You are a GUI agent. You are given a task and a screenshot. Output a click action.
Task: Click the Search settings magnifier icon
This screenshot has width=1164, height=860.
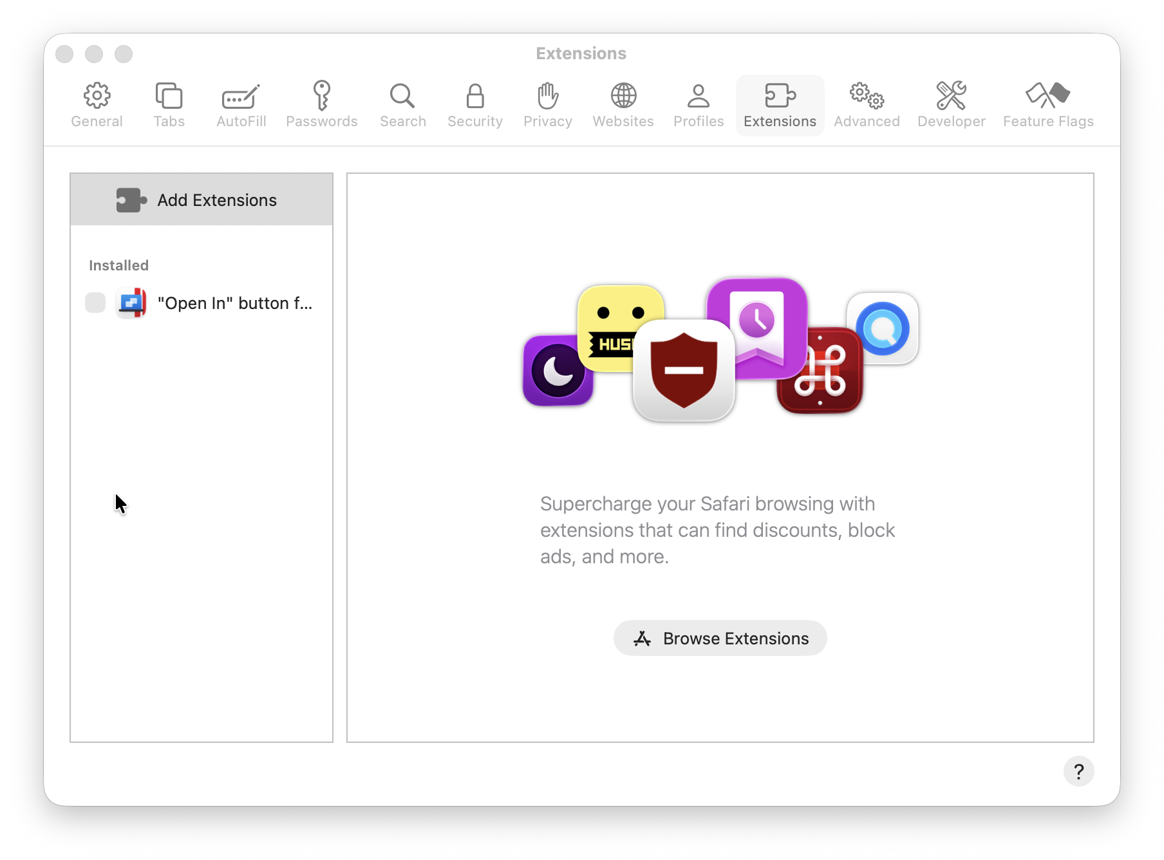click(402, 104)
